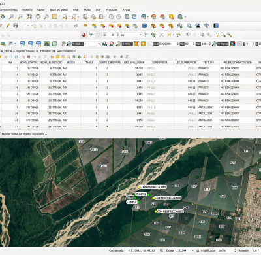Open the blue help book icon

(x=216, y=25)
